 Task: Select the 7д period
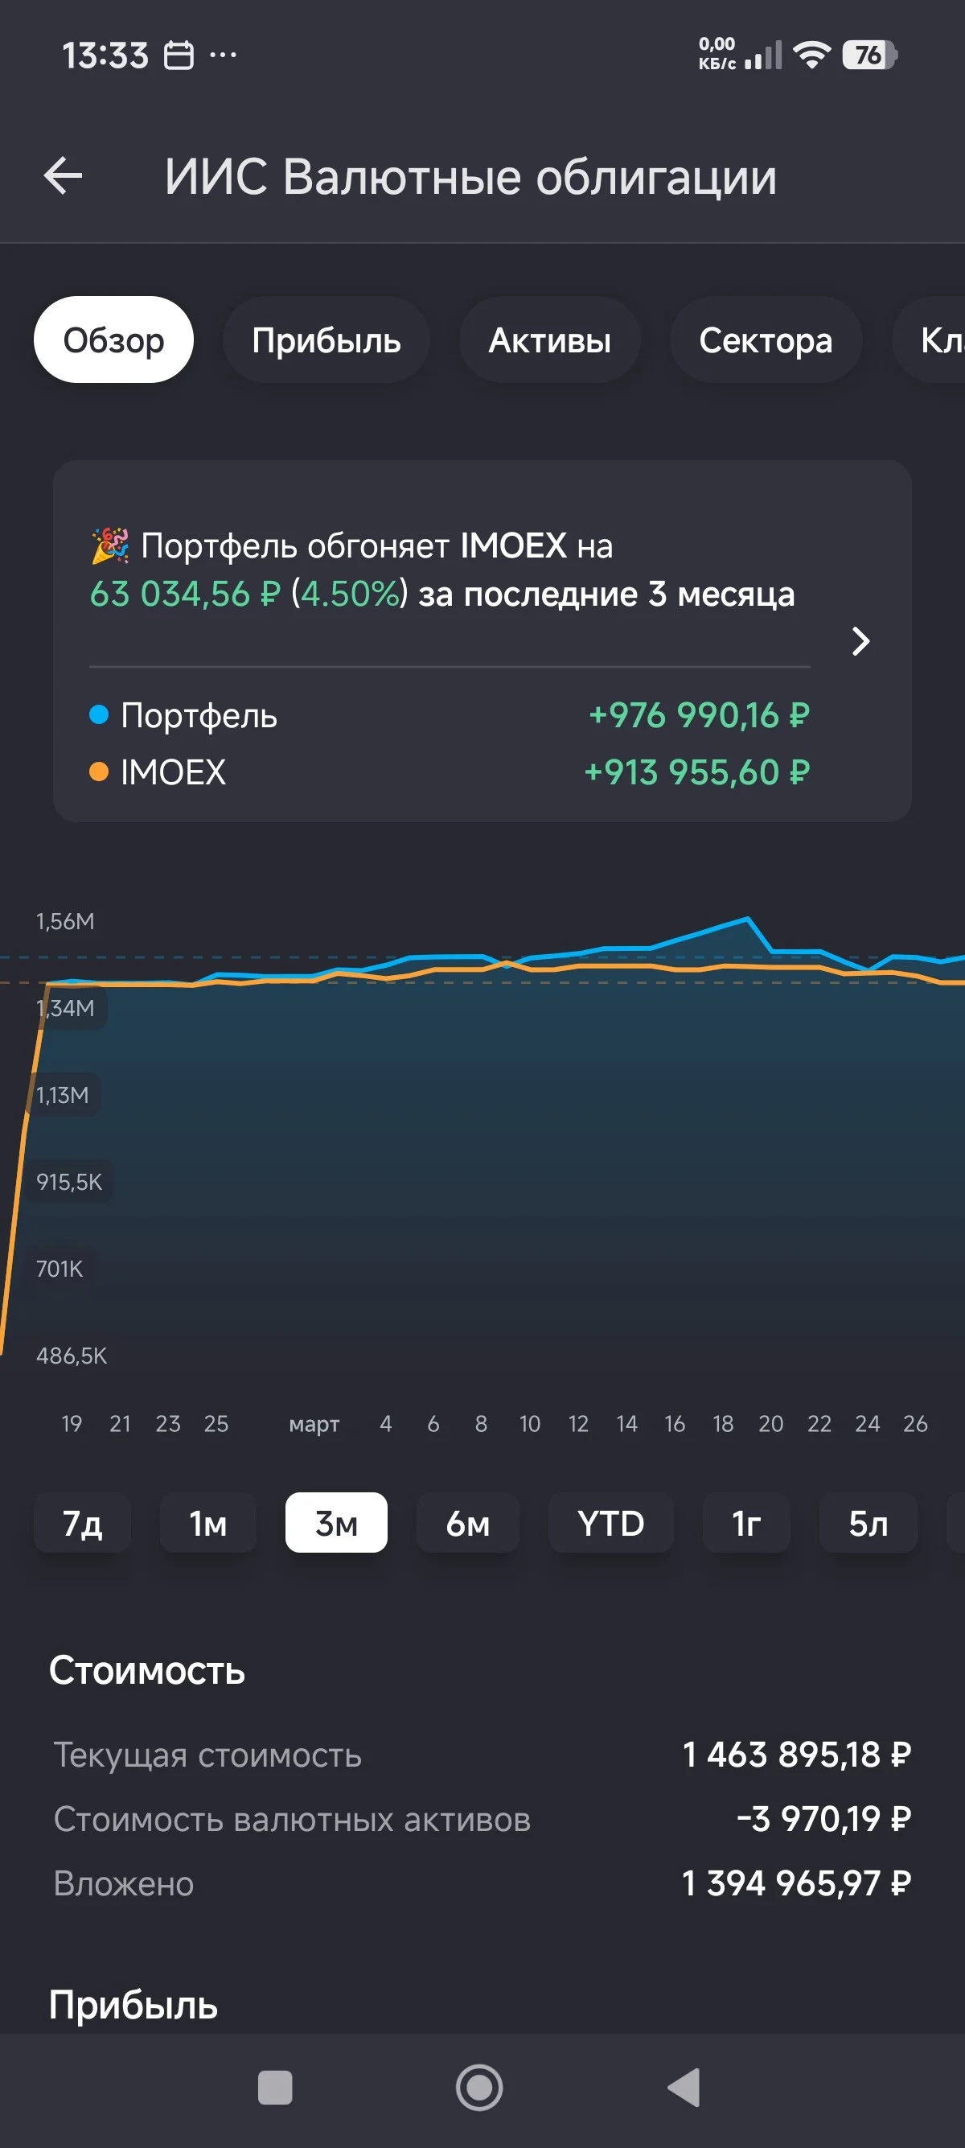coord(83,1523)
